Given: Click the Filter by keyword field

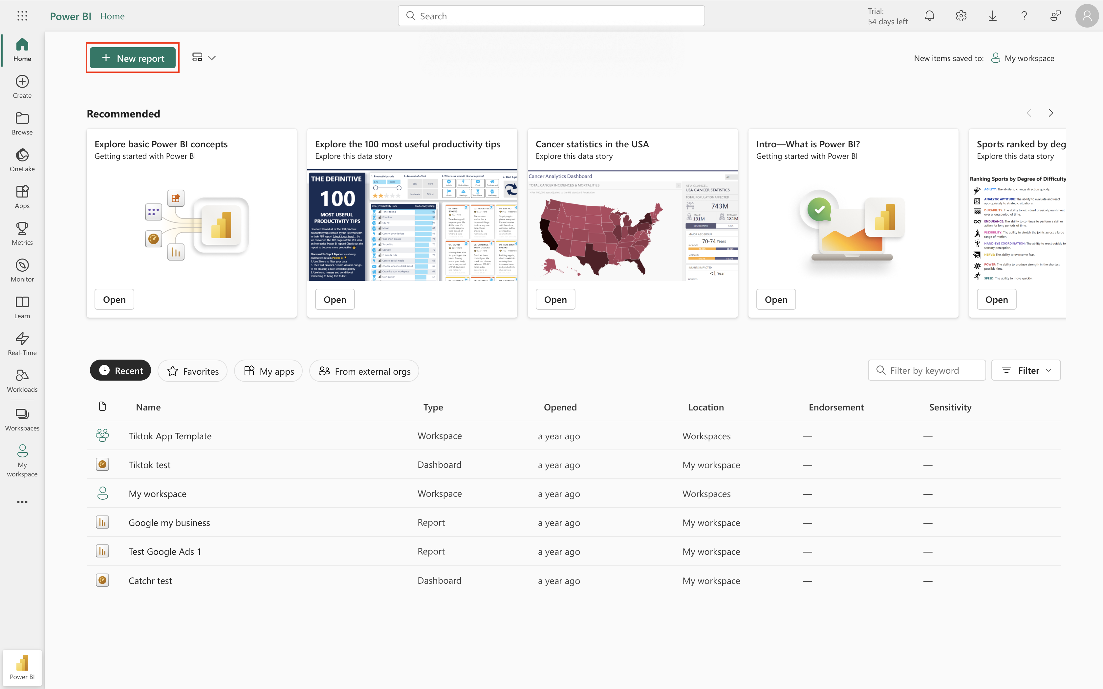Looking at the screenshot, I should (x=927, y=370).
